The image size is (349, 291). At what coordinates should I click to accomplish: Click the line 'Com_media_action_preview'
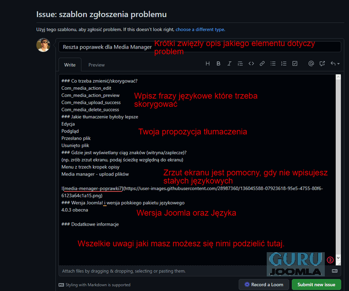[x=91, y=95]
